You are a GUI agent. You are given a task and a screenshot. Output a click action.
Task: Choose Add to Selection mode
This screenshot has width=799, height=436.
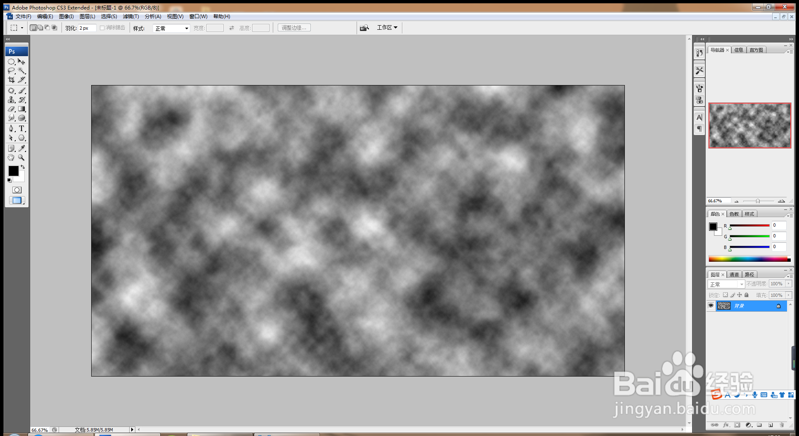click(x=40, y=28)
